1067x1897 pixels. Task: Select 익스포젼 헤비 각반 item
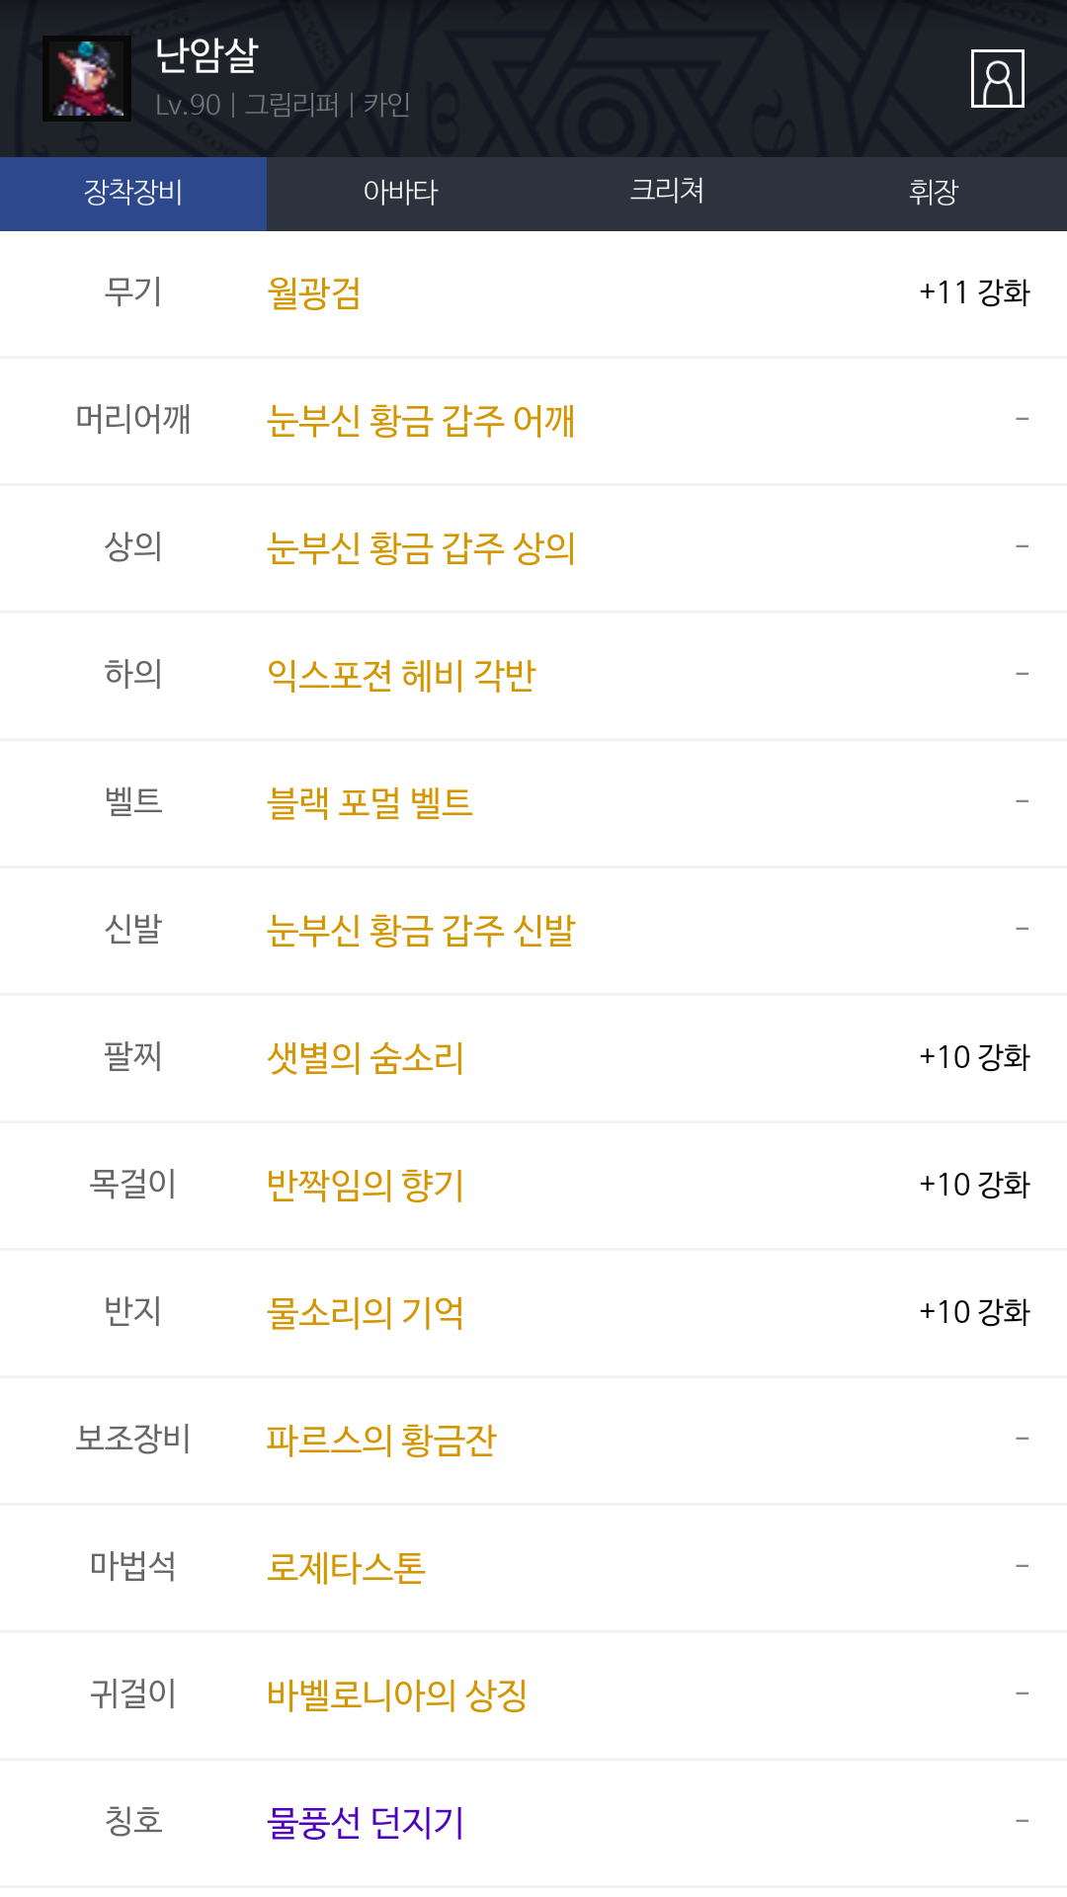(x=401, y=676)
